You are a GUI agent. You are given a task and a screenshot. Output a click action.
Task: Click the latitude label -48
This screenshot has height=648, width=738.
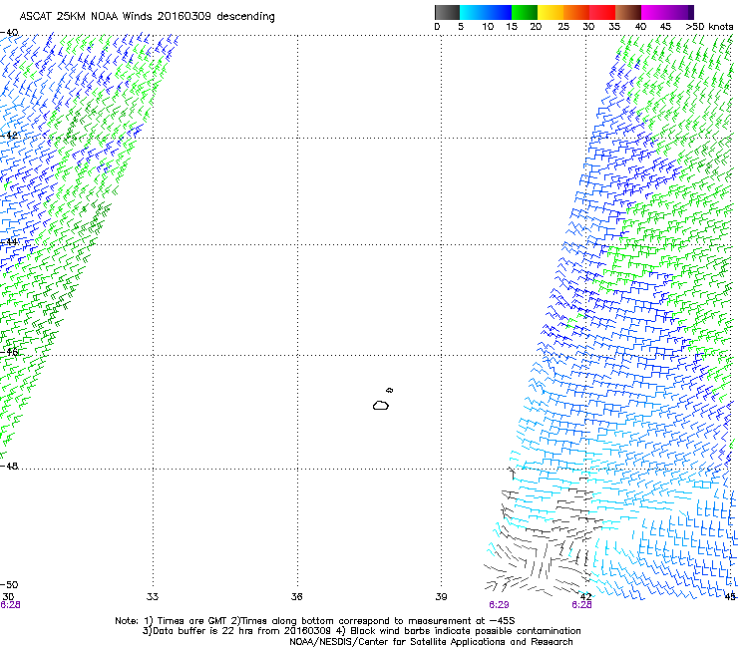pos(9,466)
